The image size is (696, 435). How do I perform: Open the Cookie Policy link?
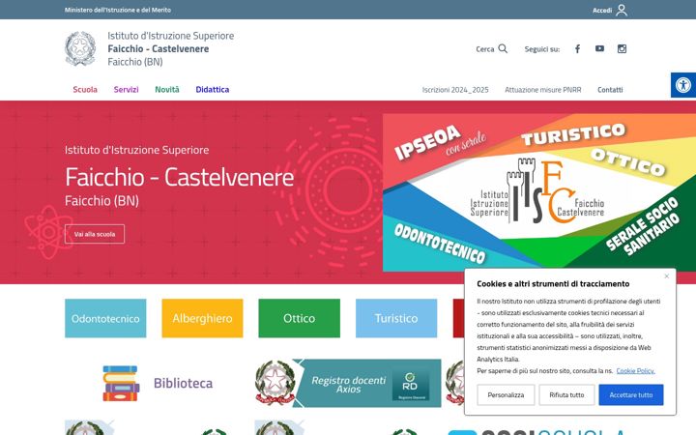click(x=635, y=370)
